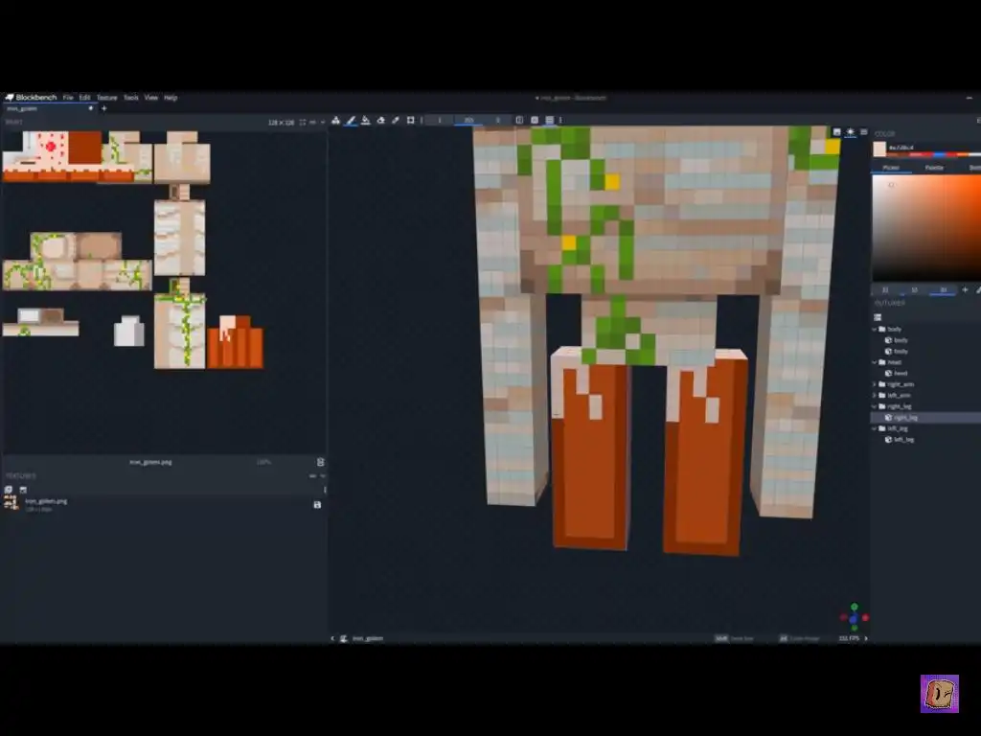Select the iron_golem.png texture thumbnail
This screenshot has height=736, width=981.
(x=11, y=503)
